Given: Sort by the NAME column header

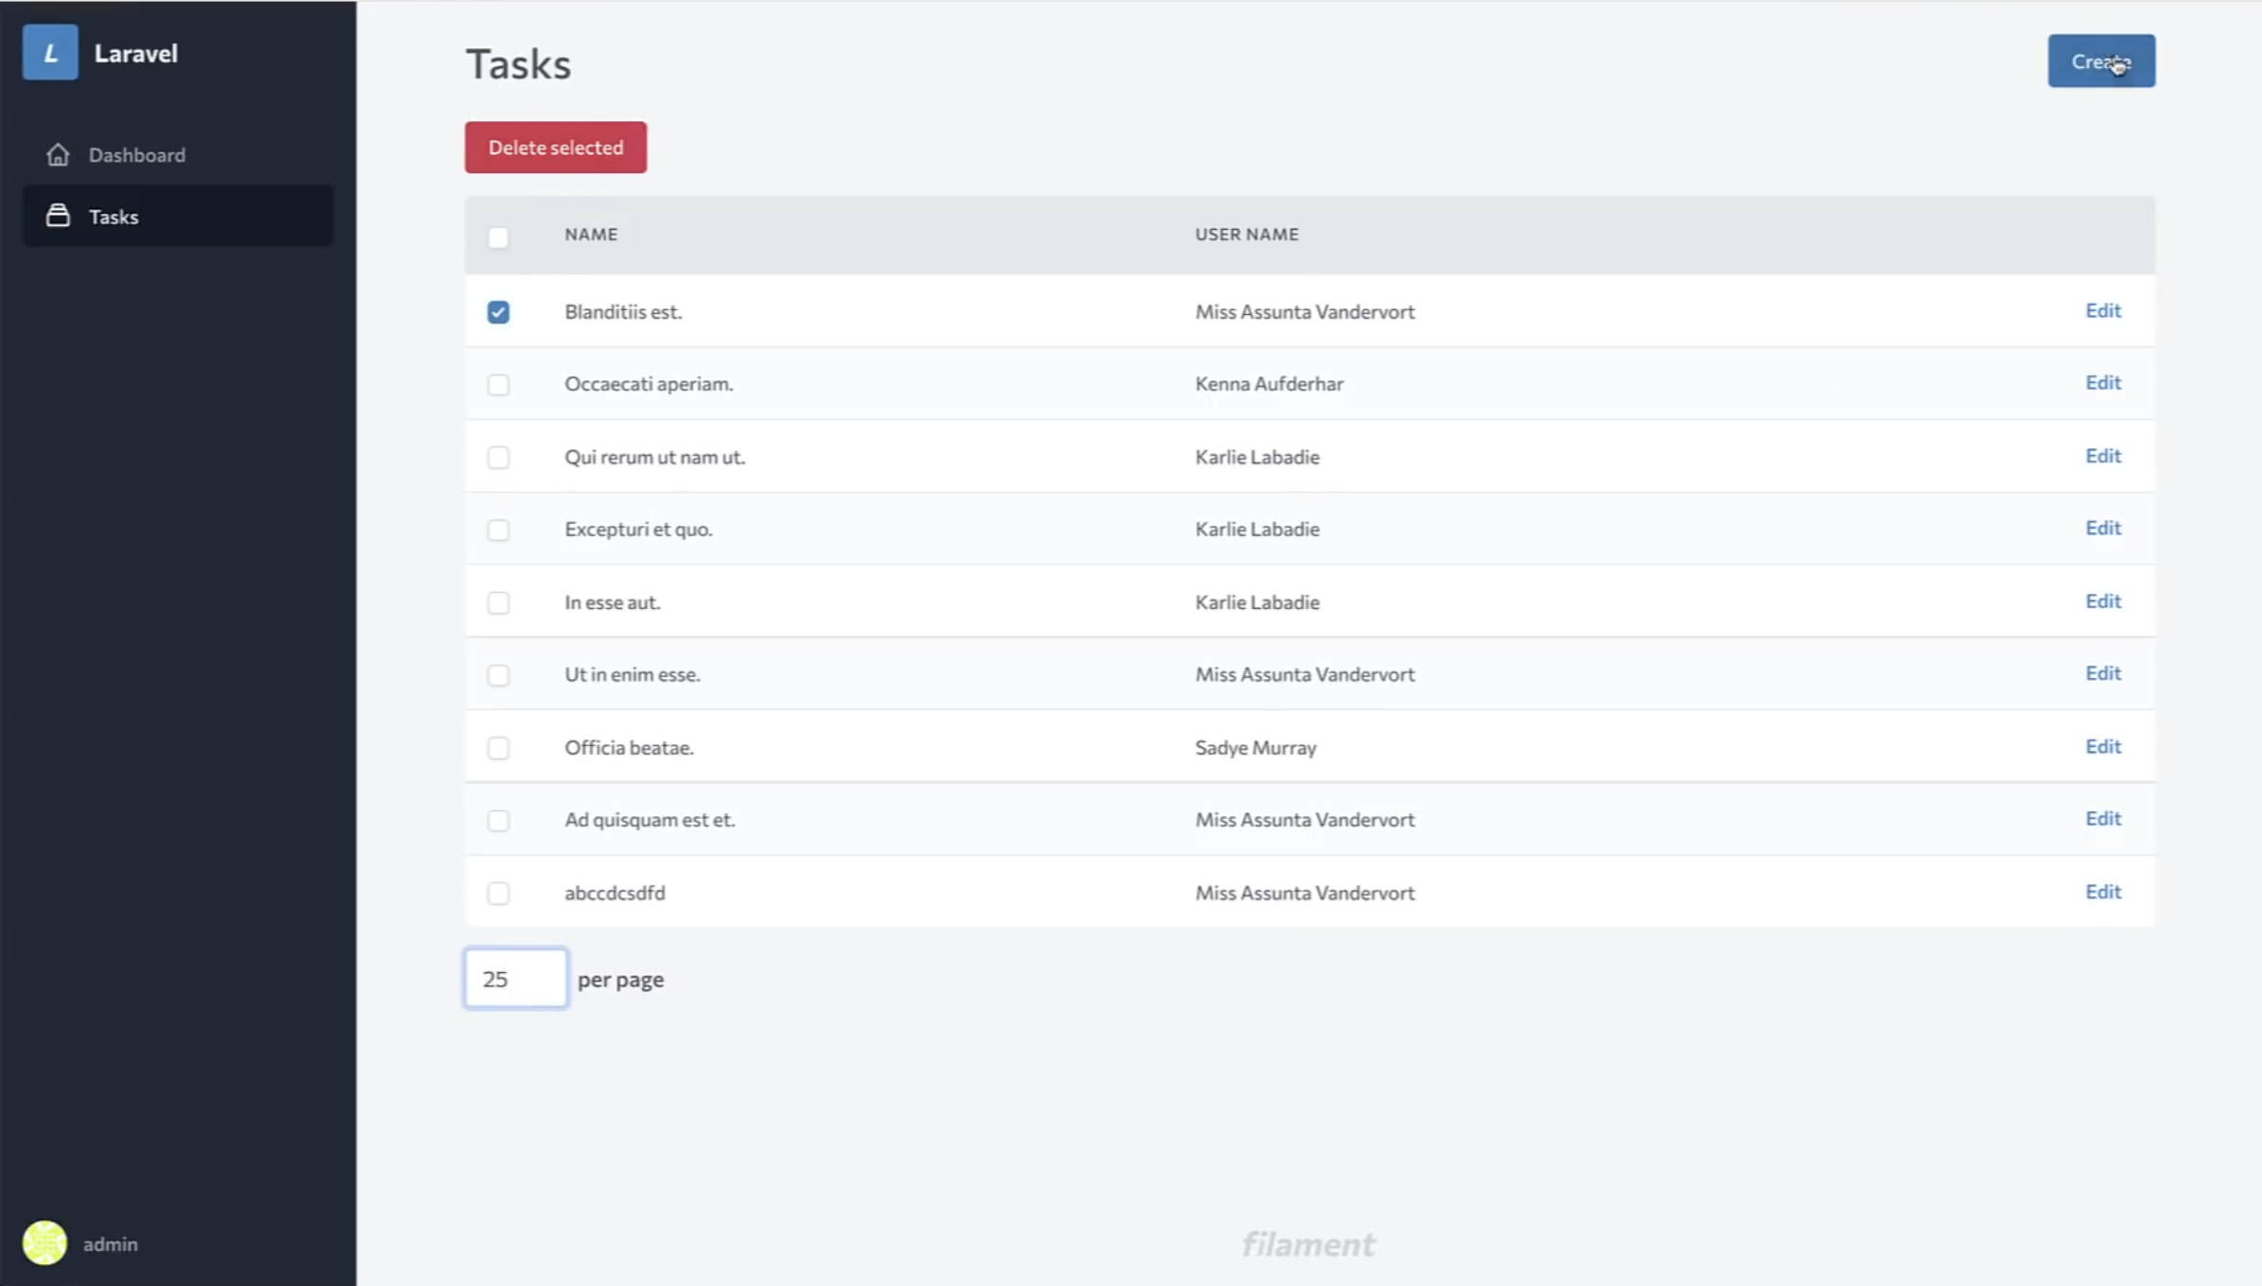Looking at the screenshot, I should click(x=591, y=235).
